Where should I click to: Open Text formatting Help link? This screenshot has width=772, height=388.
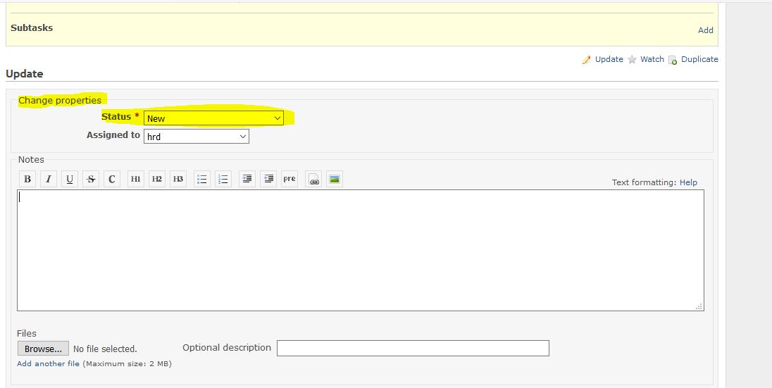[x=688, y=182]
